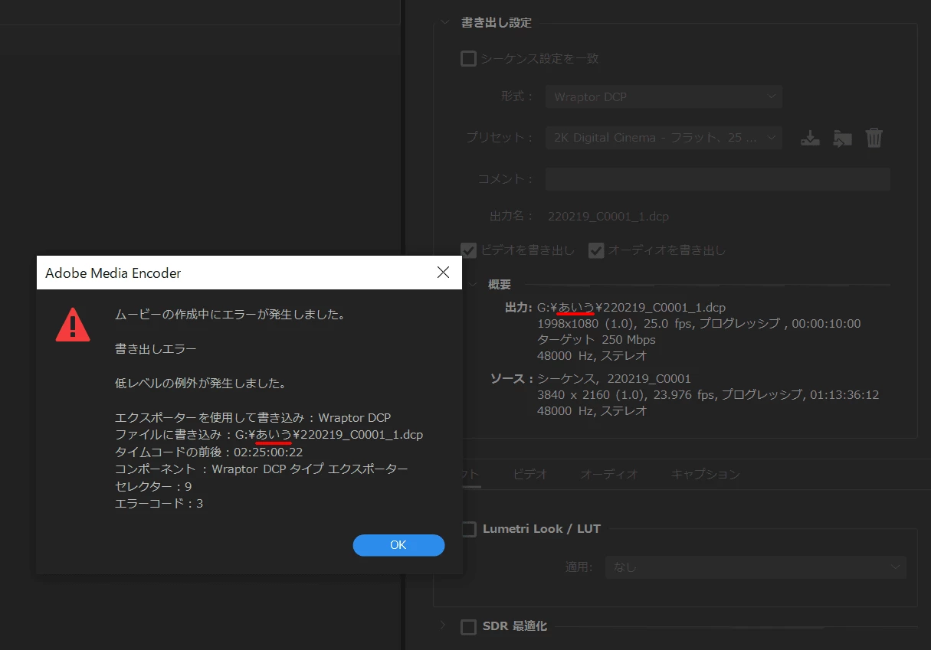The width and height of the screenshot is (931, 650).
Task: Click the セレクター：9 line in dialog
Action: [153, 486]
